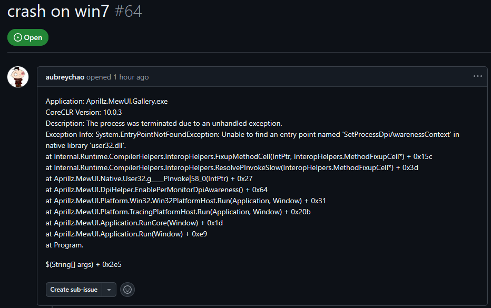This screenshot has width=491, height=308.
Task: Expand the Create sub-issue dropdown arrow
Action: click(x=109, y=290)
